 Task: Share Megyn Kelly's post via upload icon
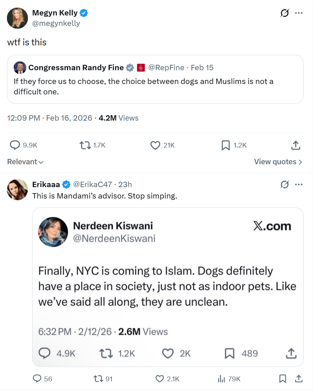295,145
